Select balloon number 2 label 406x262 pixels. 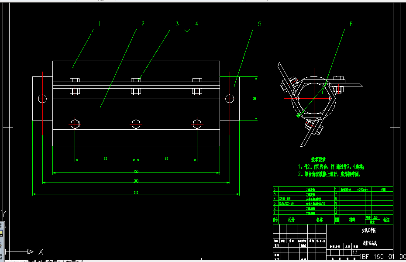pyautogui.click(x=143, y=24)
